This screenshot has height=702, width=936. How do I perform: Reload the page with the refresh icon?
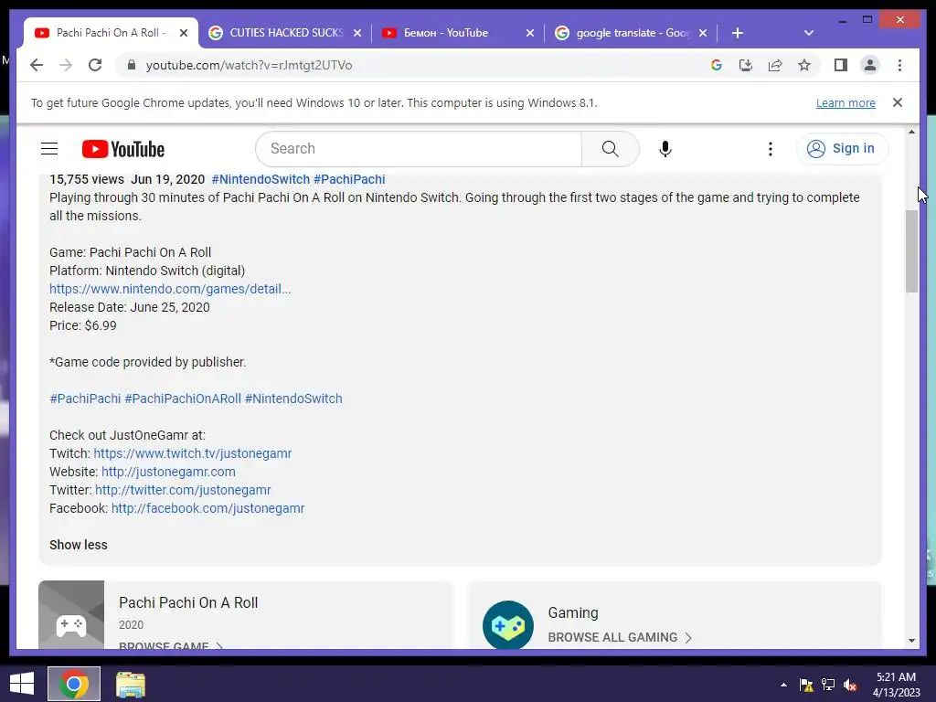pos(95,65)
